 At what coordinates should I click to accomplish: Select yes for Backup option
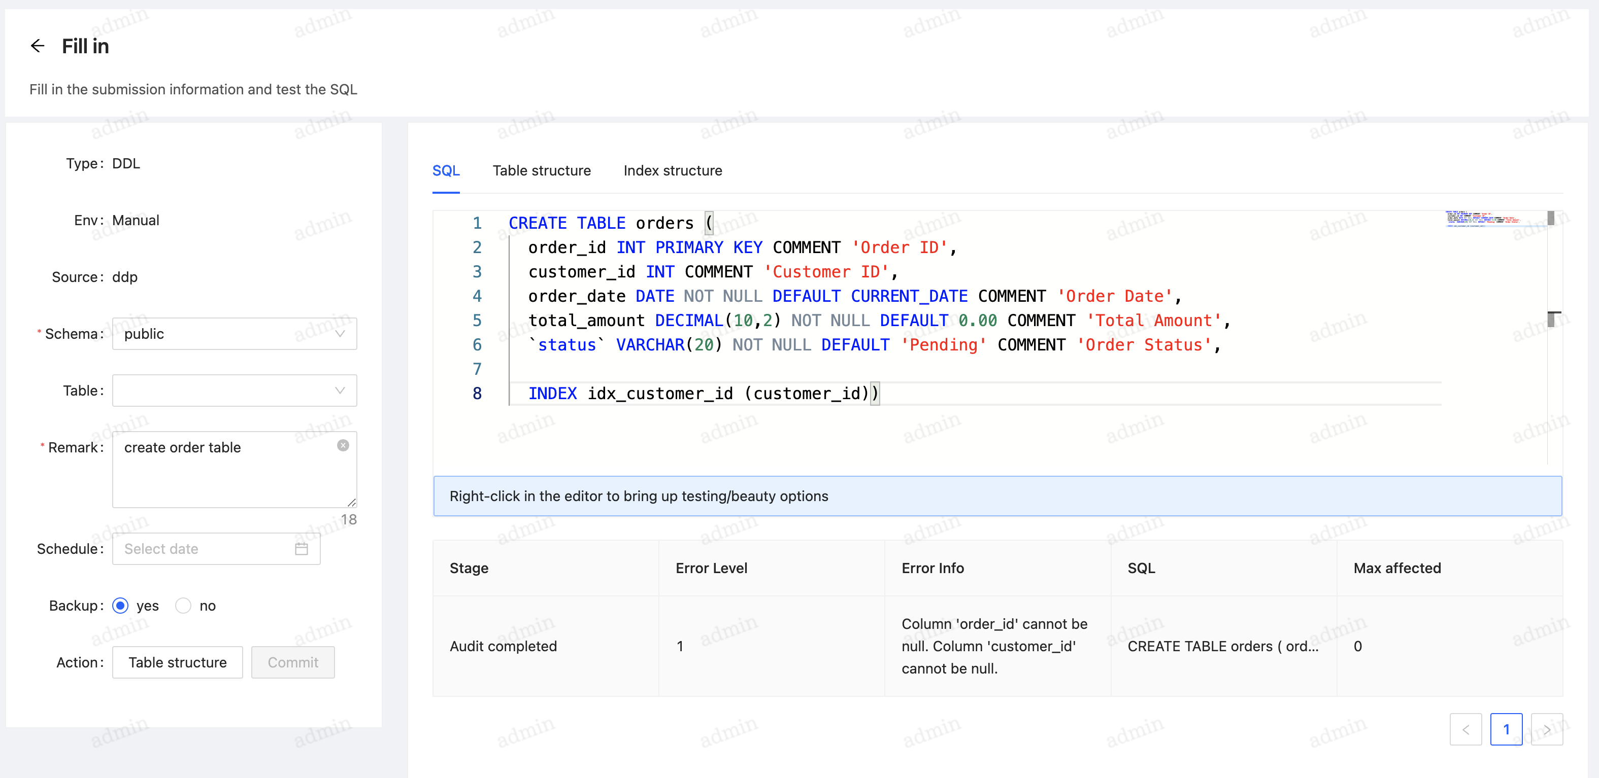point(120,606)
